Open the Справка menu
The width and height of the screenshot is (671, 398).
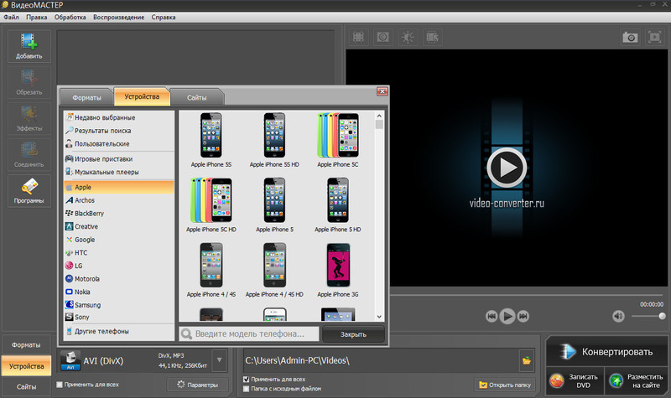[x=164, y=17]
